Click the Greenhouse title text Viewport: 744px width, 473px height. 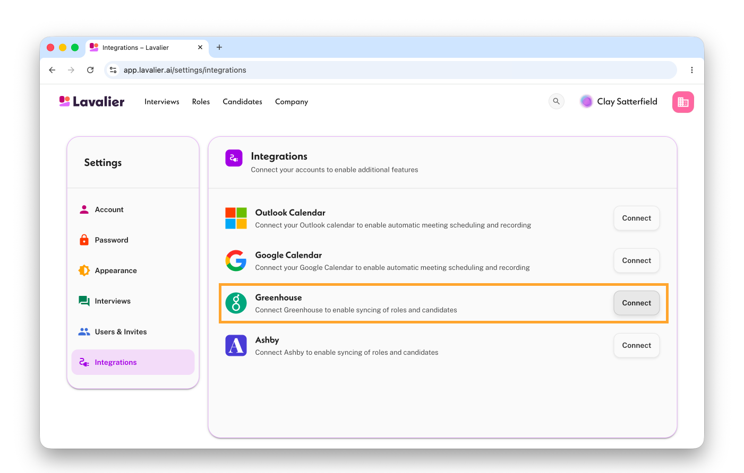pyautogui.click(x=278, y=297)
